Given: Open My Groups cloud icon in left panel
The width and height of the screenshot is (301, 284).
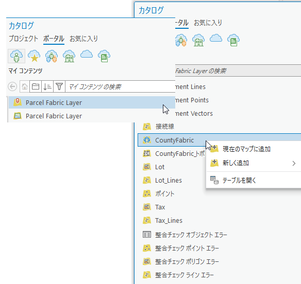Looking at the screenshot, I should tap(52, 56).
